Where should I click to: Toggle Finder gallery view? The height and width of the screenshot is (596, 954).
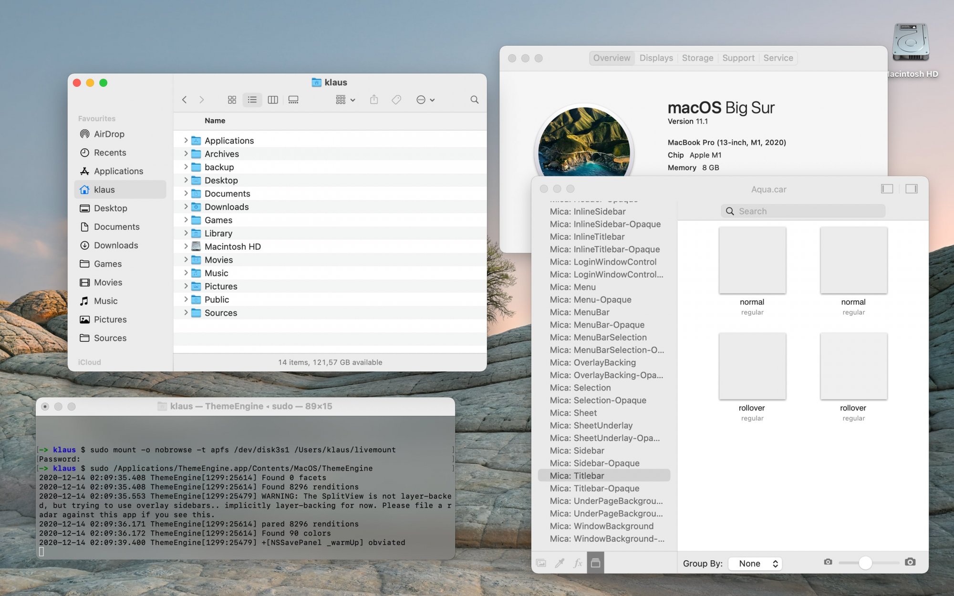point(293,100)
